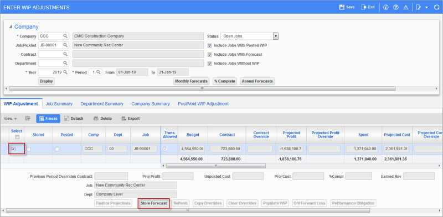Toggle the Select checkbox for JB-00001 row
The image size is (443, 217).
tap(13, 149)
